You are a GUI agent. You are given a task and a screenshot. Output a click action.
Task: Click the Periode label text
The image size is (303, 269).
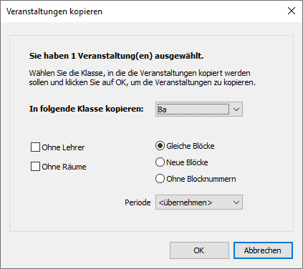(x=138, y=202)
